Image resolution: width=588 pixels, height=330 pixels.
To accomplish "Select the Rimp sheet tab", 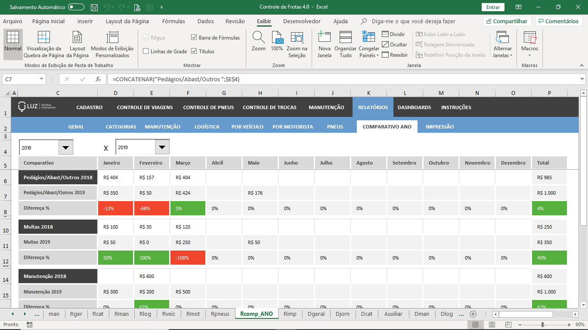I will pos(290,314).
